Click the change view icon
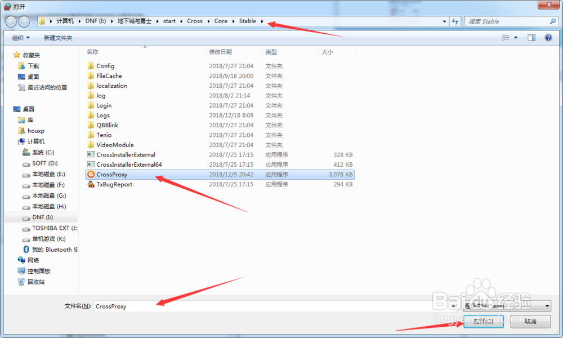This screenshot has width=563, height=338. [x=506, y=38]
